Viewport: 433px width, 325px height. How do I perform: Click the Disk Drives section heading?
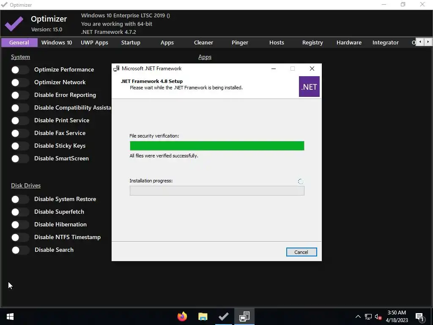(26, 185)
